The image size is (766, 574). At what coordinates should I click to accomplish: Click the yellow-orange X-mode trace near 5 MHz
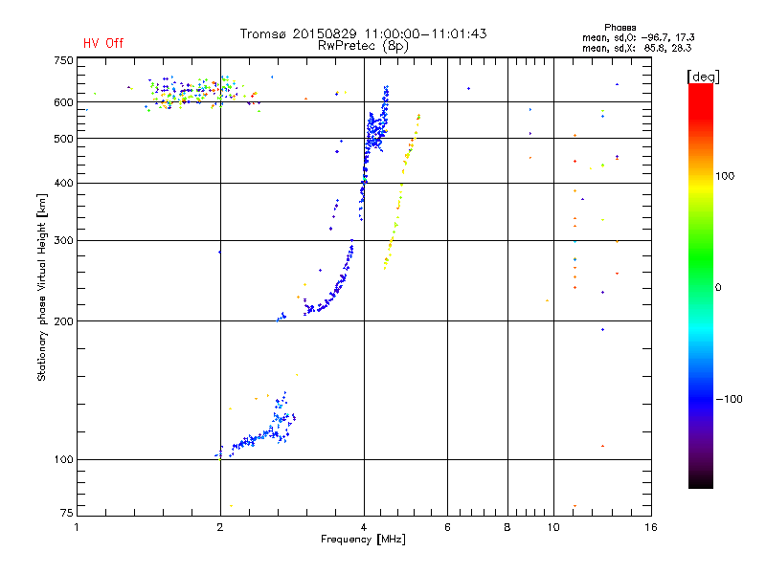click(401, 192)
